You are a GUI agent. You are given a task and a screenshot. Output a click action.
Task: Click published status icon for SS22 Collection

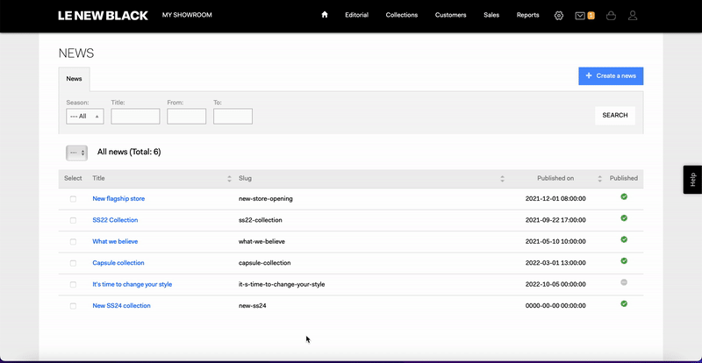(624, 218)
